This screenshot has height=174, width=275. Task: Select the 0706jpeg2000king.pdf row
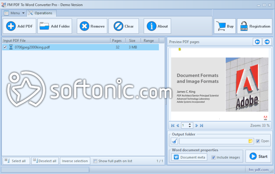tap(81, 47)
